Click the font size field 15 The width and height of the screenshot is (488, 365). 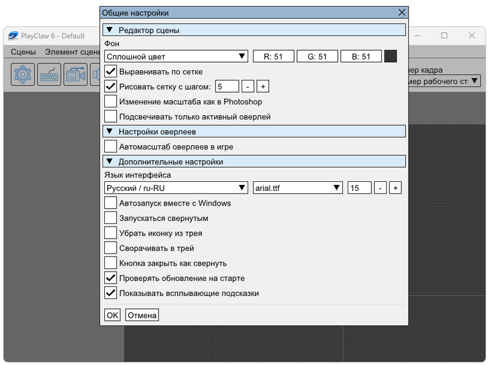(359, 188)
